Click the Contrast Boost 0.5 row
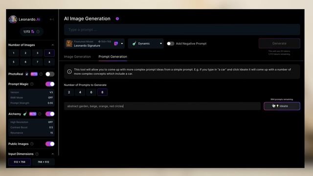313x176 pixels. (31, 127)
